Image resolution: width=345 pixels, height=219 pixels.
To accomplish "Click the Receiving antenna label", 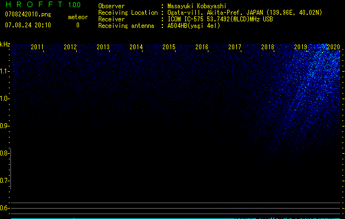I will pyautogui.click(x=126, y=26).
